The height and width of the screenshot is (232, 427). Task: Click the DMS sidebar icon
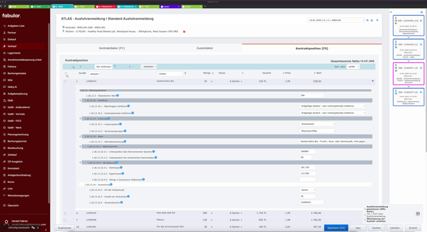[4, 100]
